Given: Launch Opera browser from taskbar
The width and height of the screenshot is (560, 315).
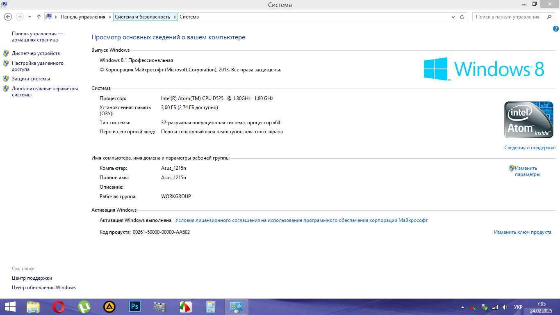Looking at the screenshot, I should point(59,307).
